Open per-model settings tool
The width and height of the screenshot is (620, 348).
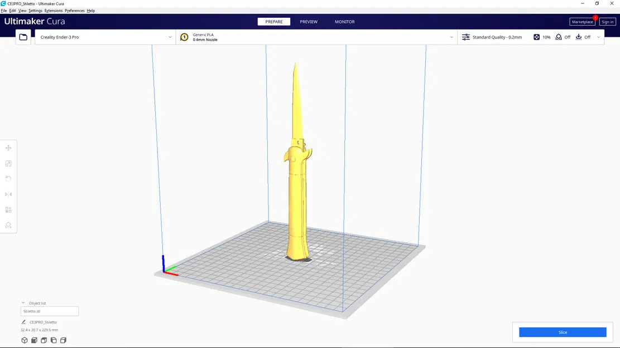point(8,209)
